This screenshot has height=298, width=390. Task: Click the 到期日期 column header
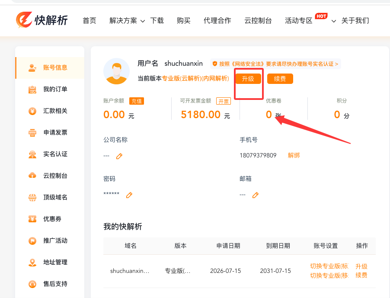point(278,246)
